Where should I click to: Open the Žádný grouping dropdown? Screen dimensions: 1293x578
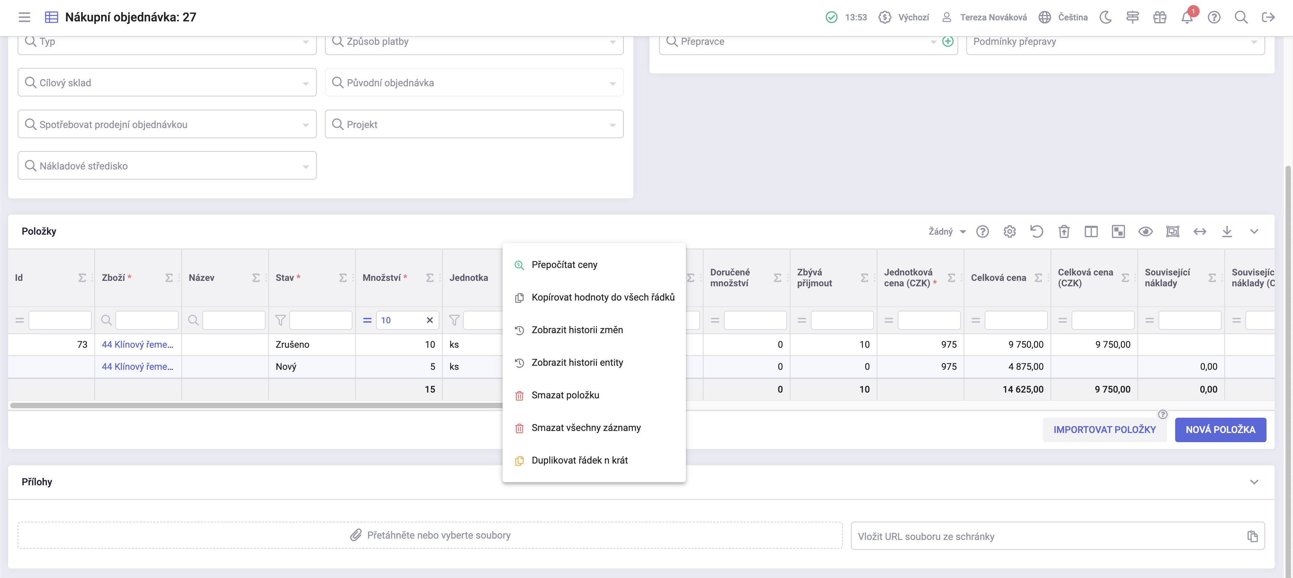tap(947, 232)
